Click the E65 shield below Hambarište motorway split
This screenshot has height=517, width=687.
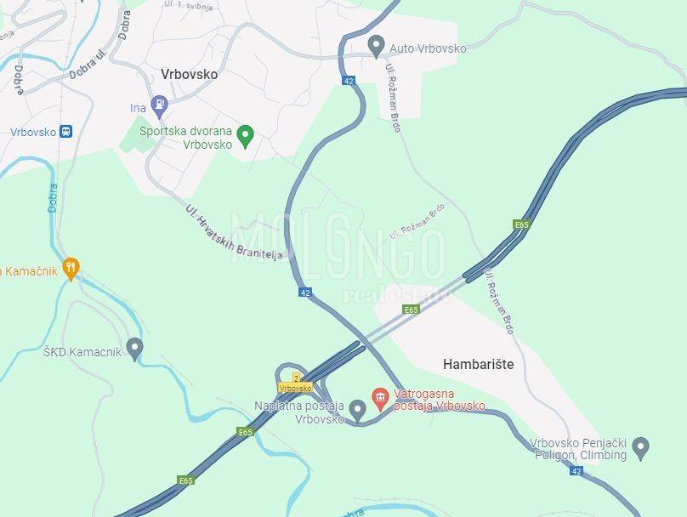click(411, 310)
